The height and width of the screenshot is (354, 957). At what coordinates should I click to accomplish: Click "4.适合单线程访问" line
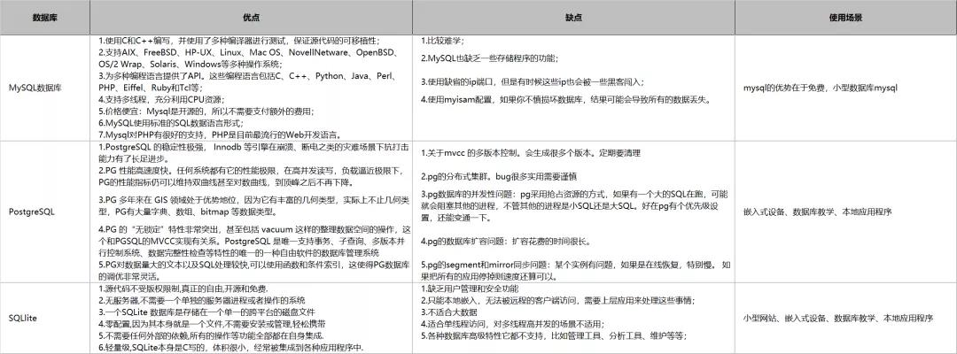tap(513, 324)
